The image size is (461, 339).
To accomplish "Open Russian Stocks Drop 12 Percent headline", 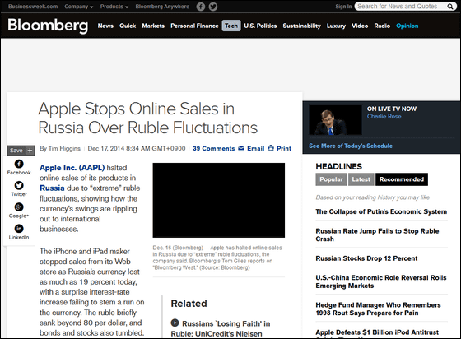I will 366,258.
